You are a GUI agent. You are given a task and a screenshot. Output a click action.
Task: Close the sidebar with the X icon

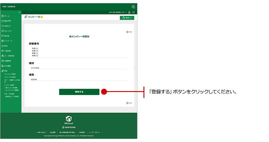19,12
